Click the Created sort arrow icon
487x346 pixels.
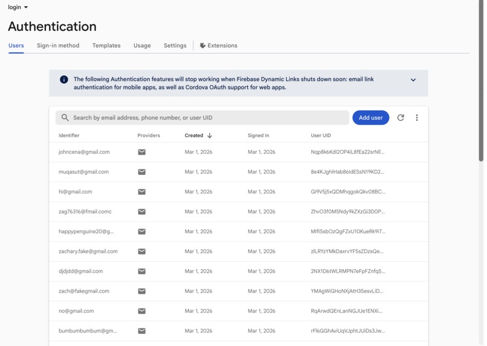click(210, 135)
